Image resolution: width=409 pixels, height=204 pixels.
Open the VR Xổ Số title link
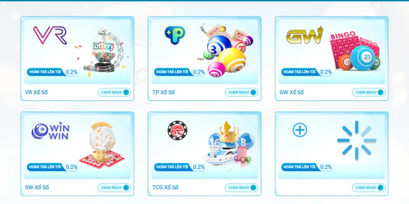(36, 92)
